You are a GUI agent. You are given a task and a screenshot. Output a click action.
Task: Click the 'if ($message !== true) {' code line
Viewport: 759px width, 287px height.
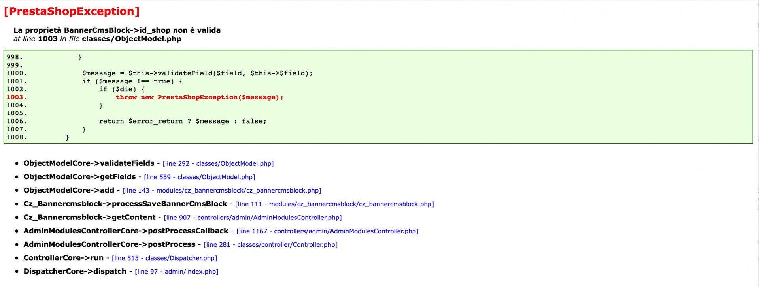click(x=132, y=81)
